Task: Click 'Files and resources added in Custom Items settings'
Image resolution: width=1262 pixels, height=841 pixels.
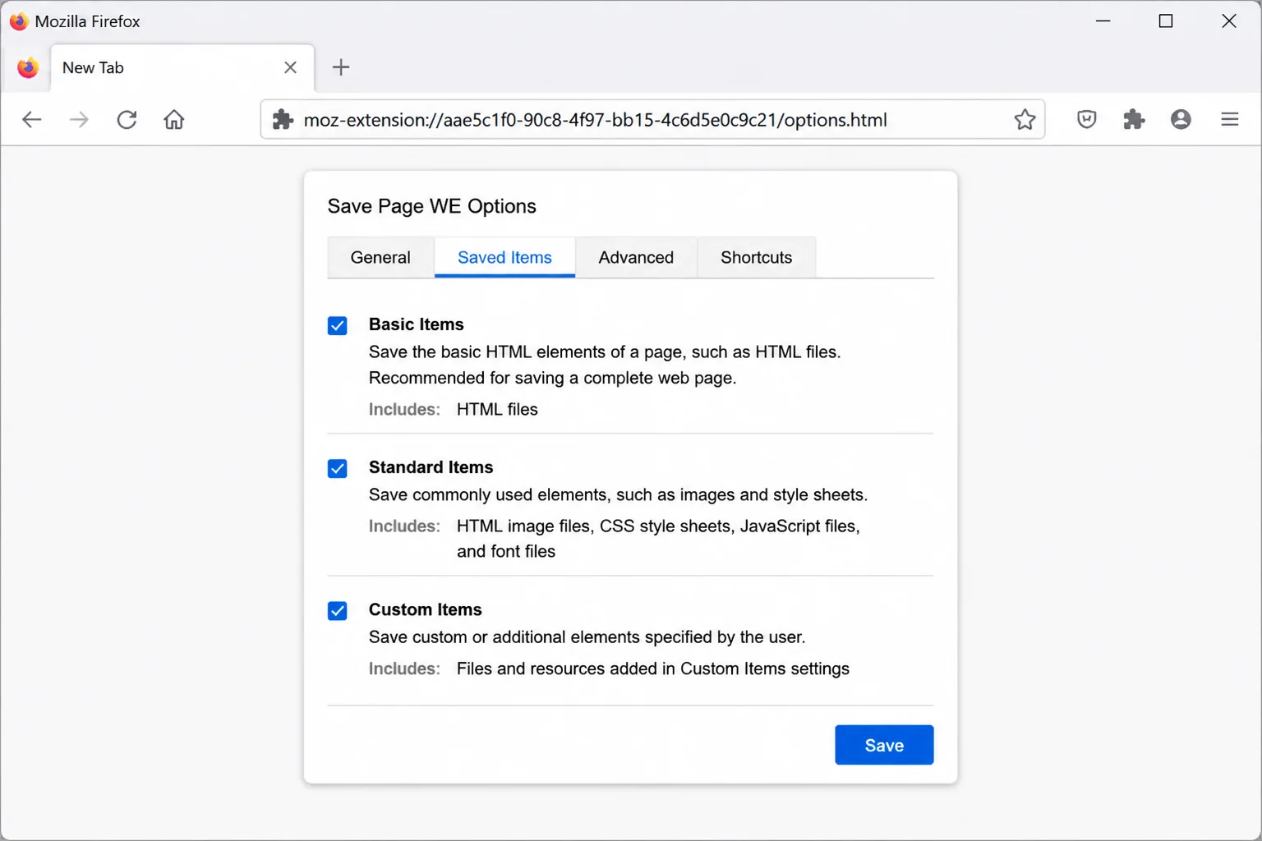Action: point(653,669)
